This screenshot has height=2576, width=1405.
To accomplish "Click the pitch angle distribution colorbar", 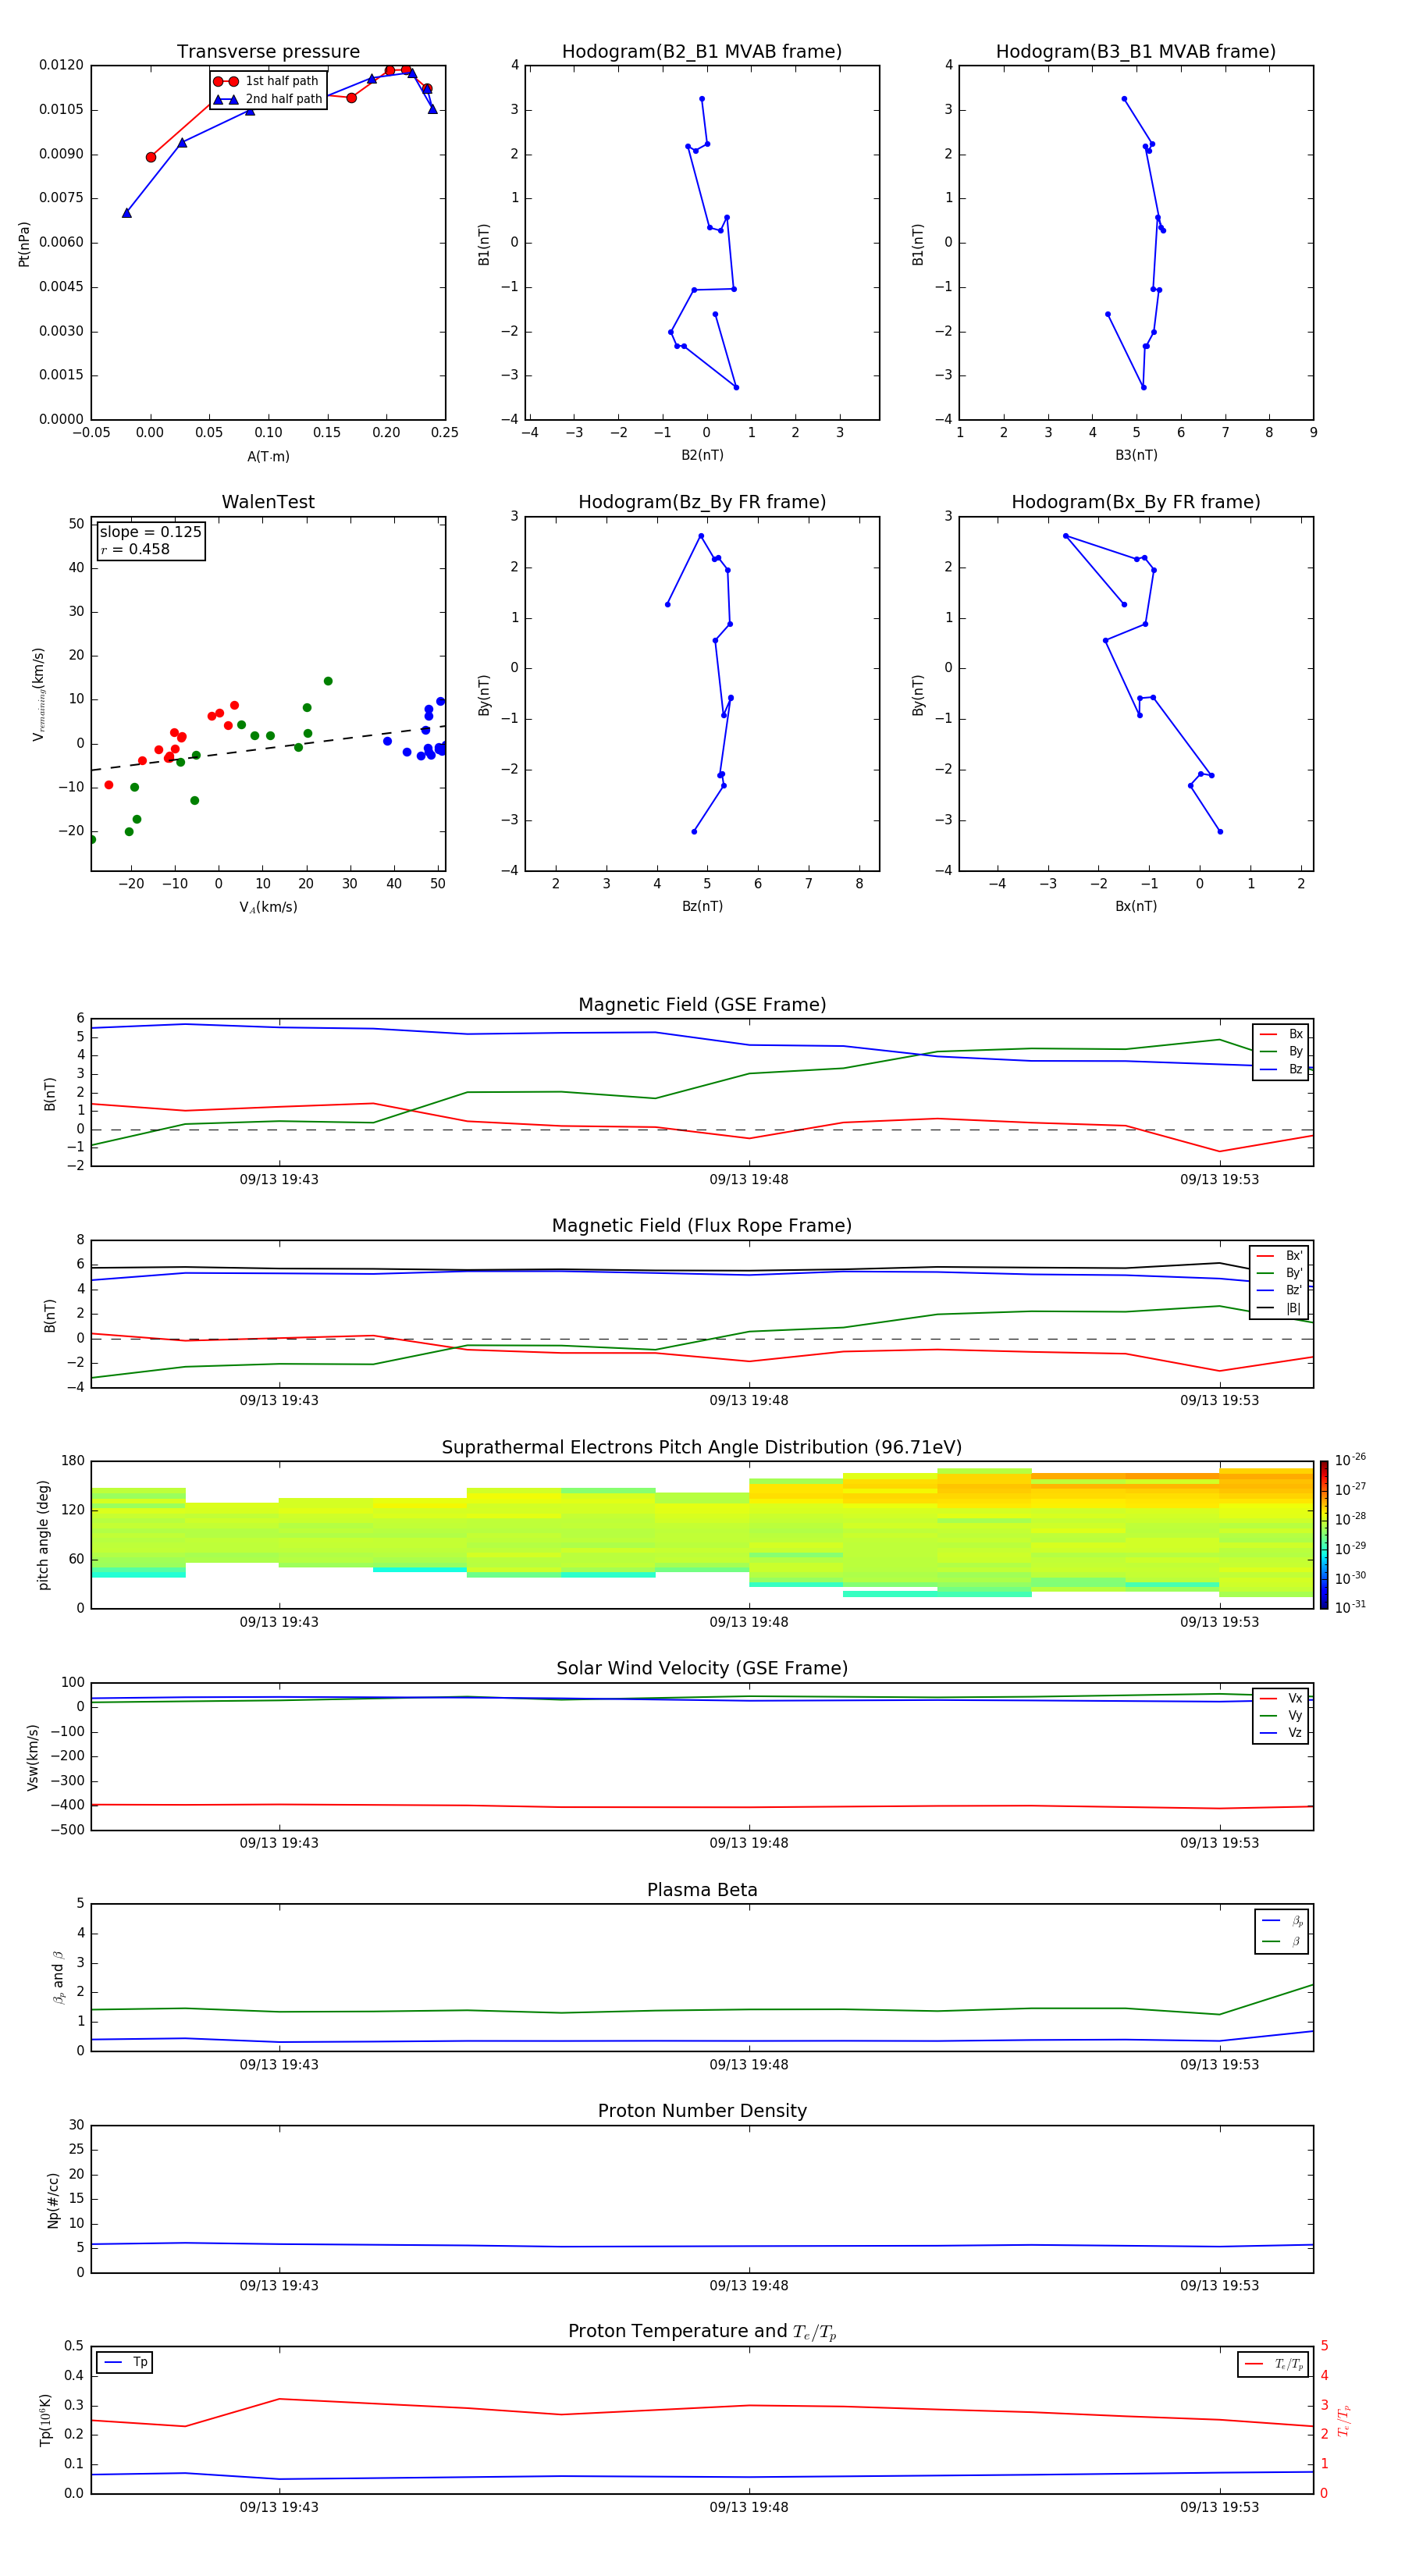I will (x=1324, y=1535).
